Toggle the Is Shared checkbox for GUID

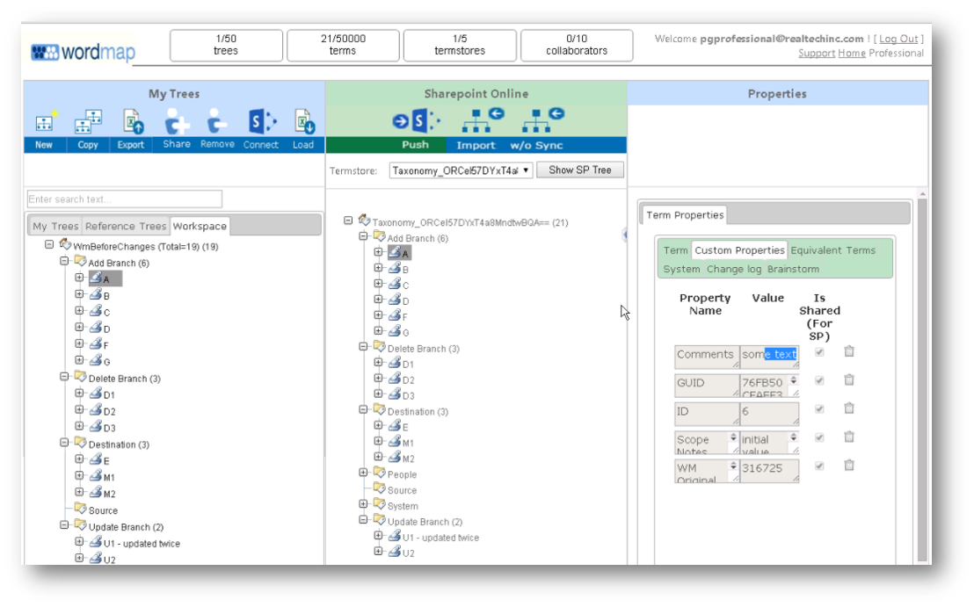click(819, 380)
